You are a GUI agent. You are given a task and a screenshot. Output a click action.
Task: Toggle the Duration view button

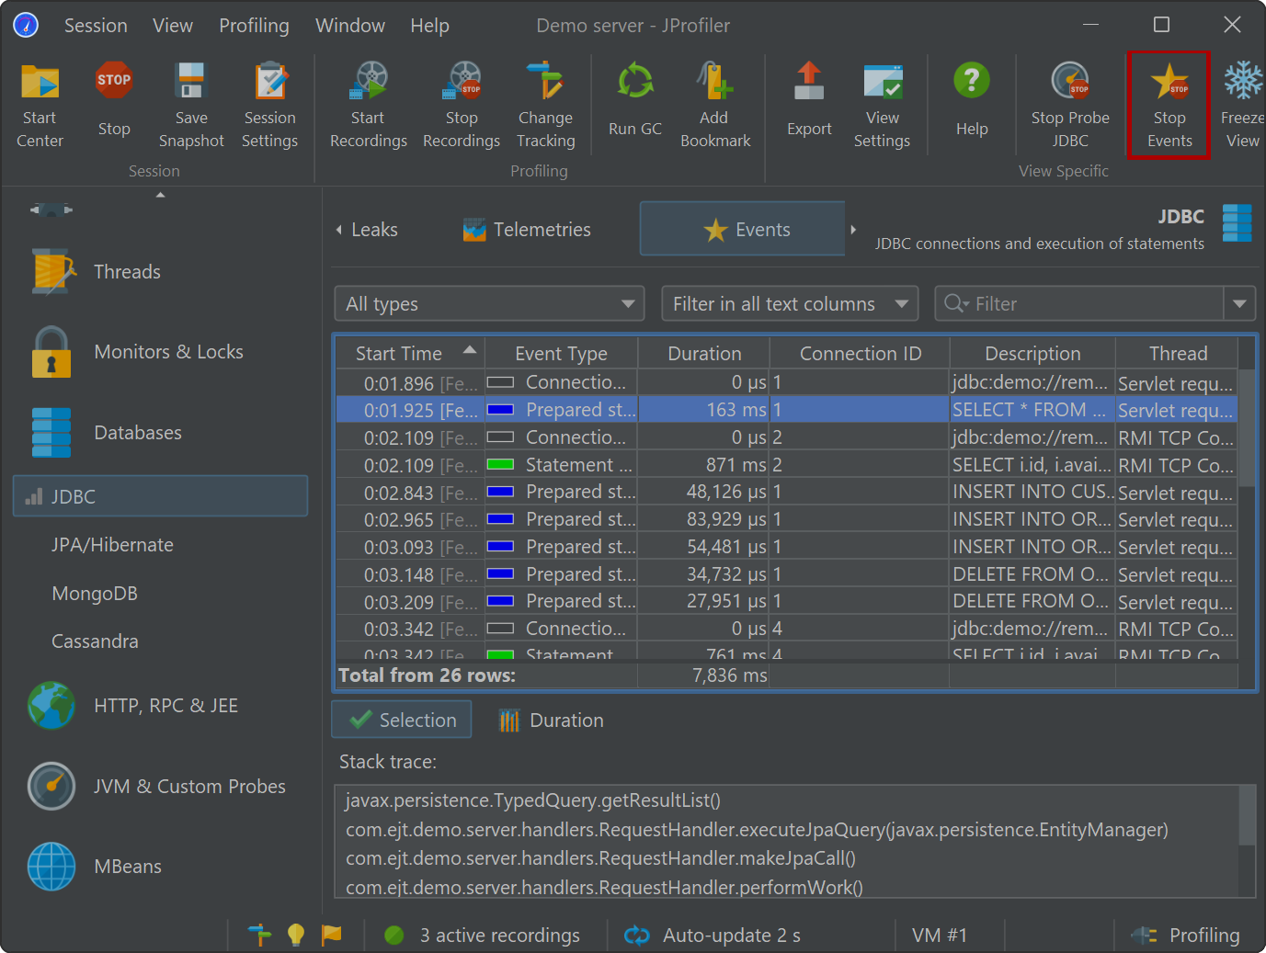pyautogui.click(x=552, y=720)
